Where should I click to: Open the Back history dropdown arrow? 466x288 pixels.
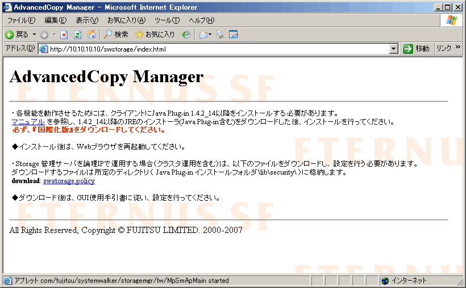(x=34, y=35)
